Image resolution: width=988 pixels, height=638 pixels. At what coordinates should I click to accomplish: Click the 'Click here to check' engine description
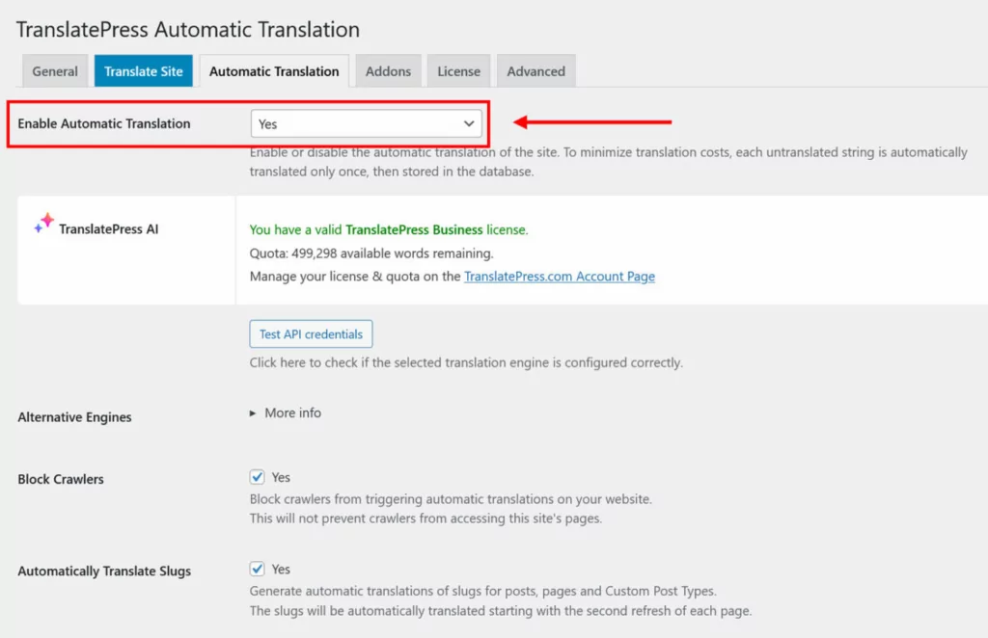[466, 363]
